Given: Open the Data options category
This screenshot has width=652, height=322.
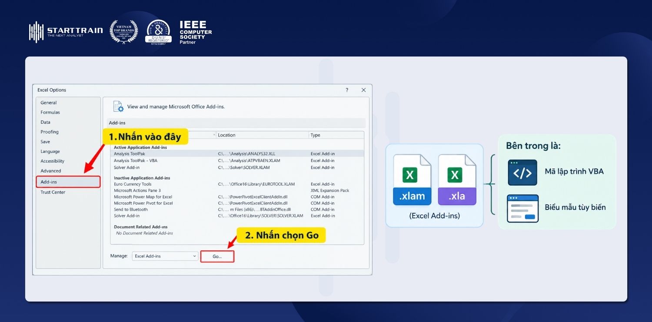Looking at the screenshot, I should point(46,122).
